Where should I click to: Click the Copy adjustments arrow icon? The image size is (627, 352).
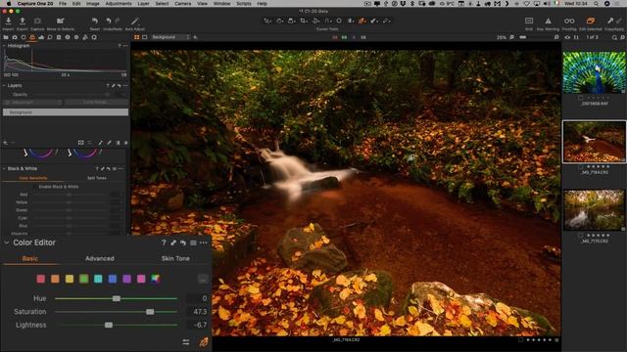pyautogui.click(x=610, y=21)
